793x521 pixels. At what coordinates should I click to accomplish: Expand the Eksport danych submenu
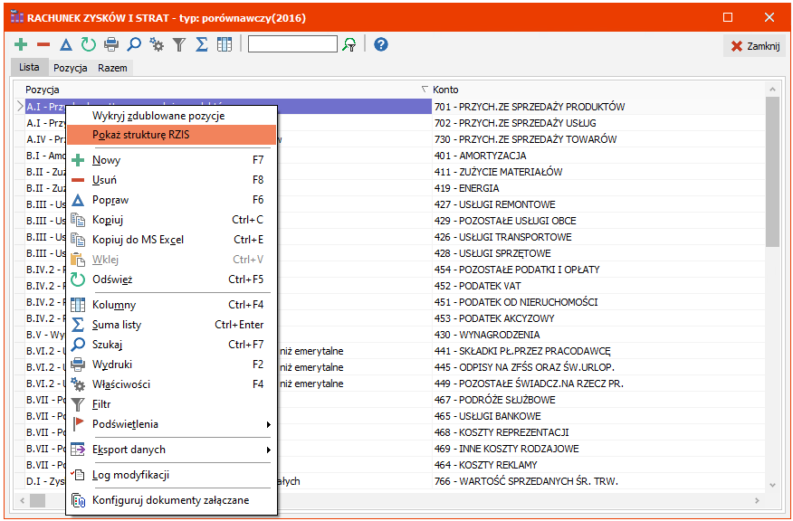172,450
